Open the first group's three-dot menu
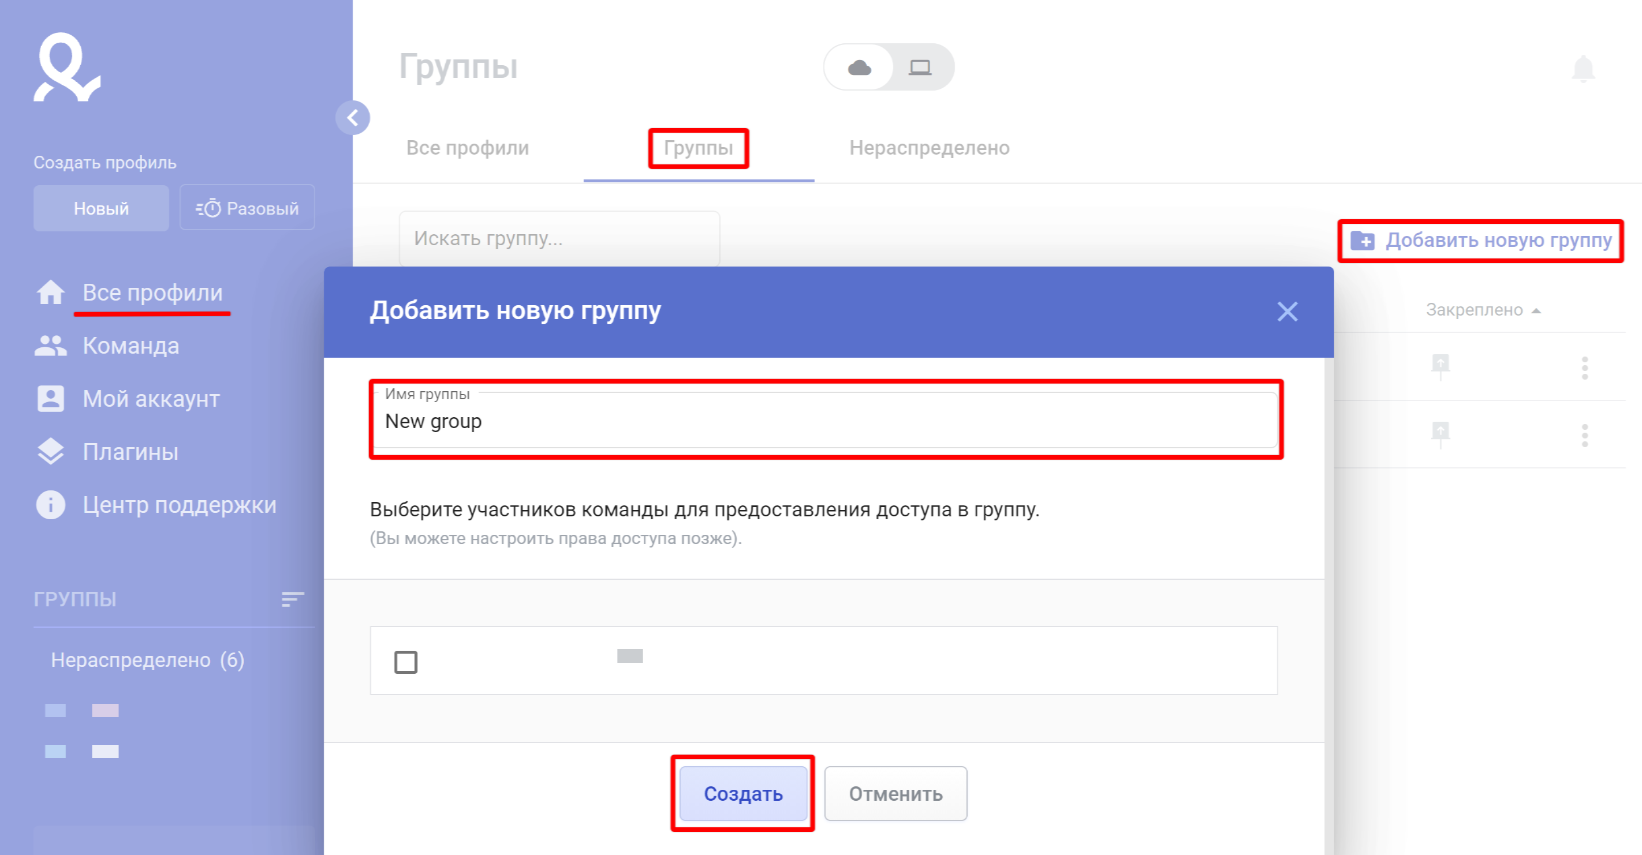Screen dimensions: 1642x855 click(1584, 367)
